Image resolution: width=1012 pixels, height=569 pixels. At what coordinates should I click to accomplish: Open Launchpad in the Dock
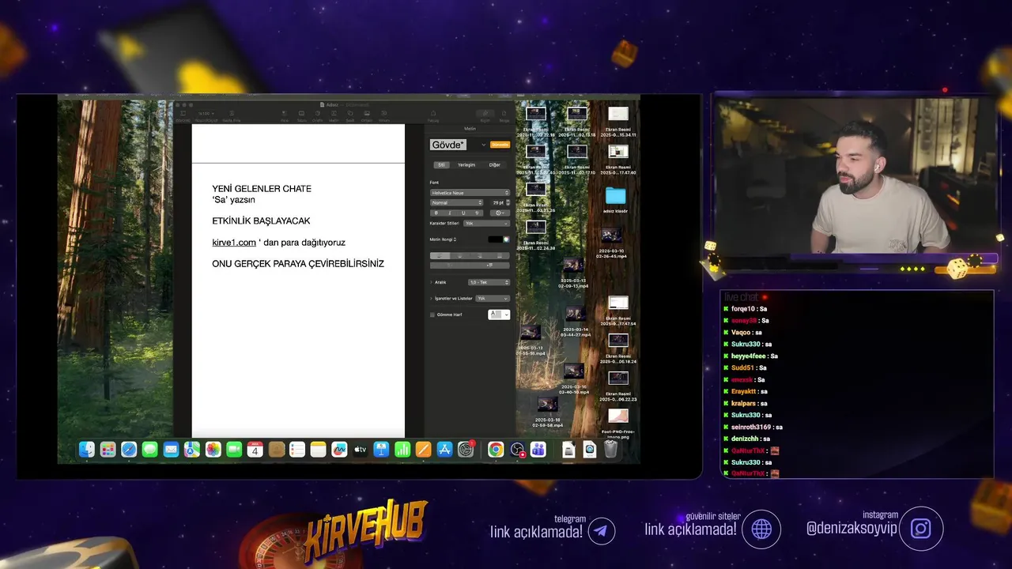pos(108,450)
